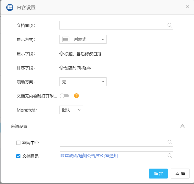Viewport: 194px width, 184px height.
Task: Click the 陕建数科/通知公告/办公室通知 path link
Action: pyautogui.click(x=89, y=156)
